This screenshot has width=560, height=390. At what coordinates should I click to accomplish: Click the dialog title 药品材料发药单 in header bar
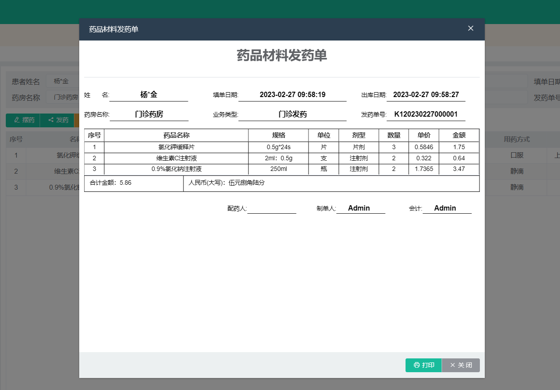pos(114,29)
